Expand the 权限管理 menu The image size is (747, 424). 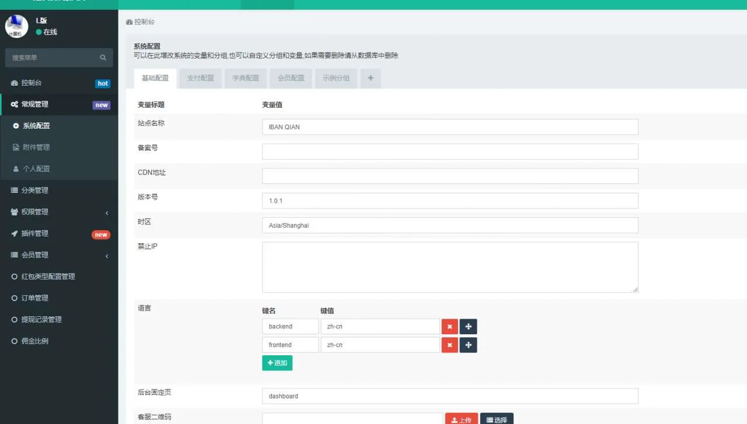coord(58,212)
